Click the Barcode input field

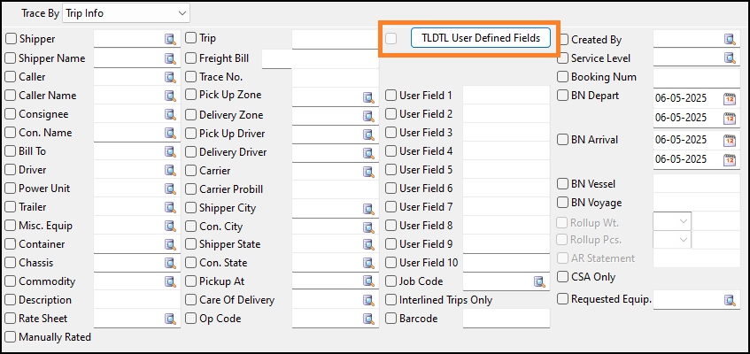pos(506,319)
